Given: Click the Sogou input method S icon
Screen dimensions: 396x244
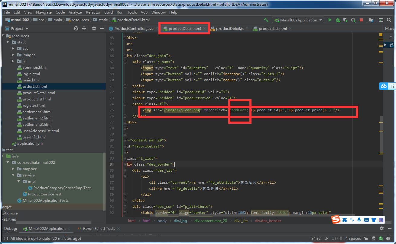Looking at the screenshot, I should pyautogui.click(x=336, y=220).
